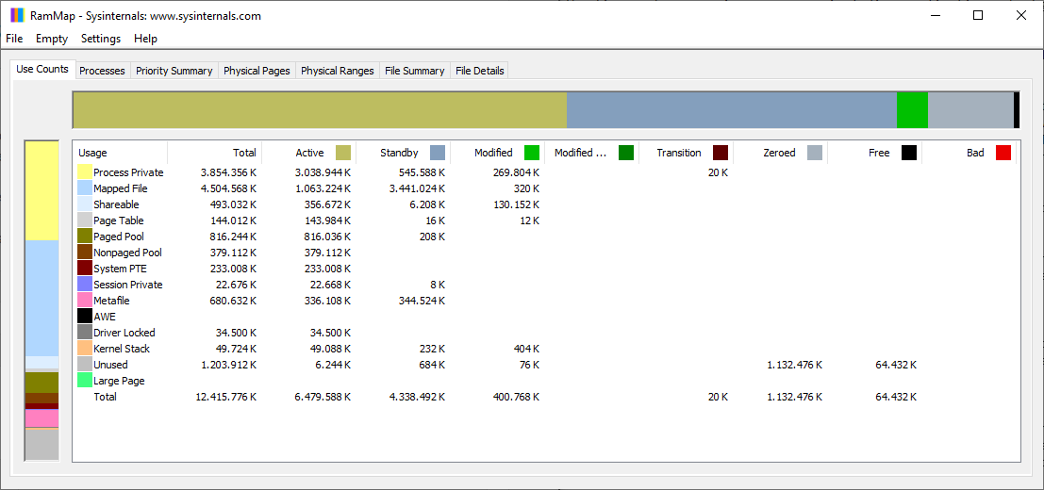Select the Process Private row label

[128, 172]
